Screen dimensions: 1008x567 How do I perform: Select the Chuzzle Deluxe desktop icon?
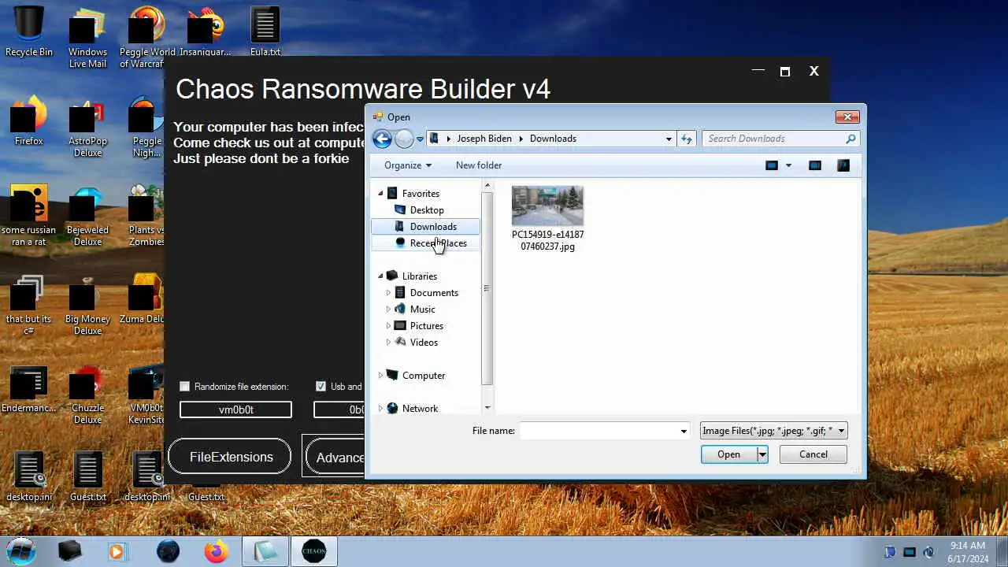click(x=87, y=395)
